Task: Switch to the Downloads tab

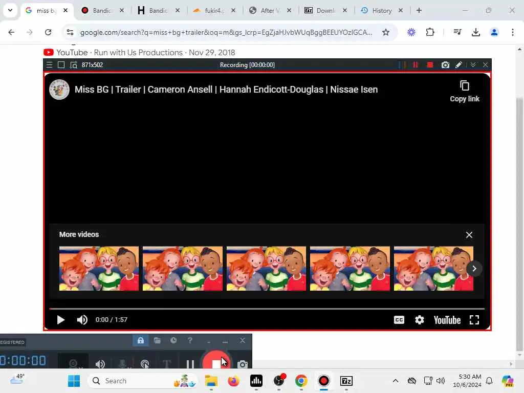Action: 325,10
